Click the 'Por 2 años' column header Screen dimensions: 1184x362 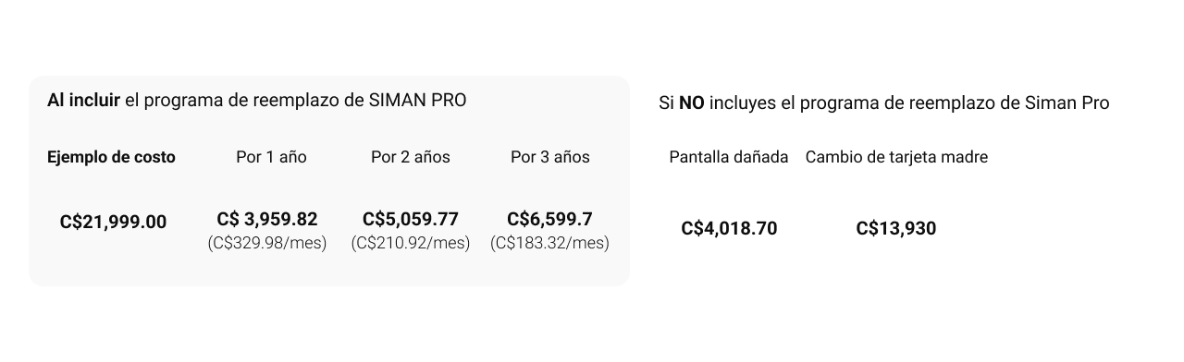tap(411, 157)
